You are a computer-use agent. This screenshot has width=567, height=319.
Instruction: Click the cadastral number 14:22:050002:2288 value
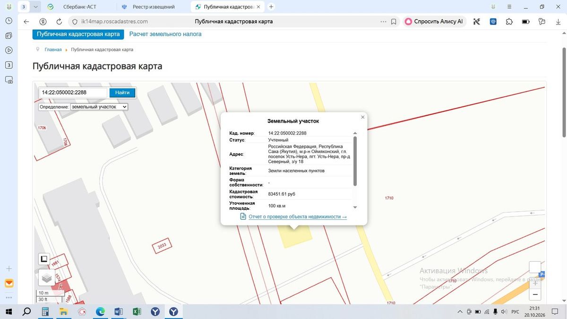click(287, 133)
